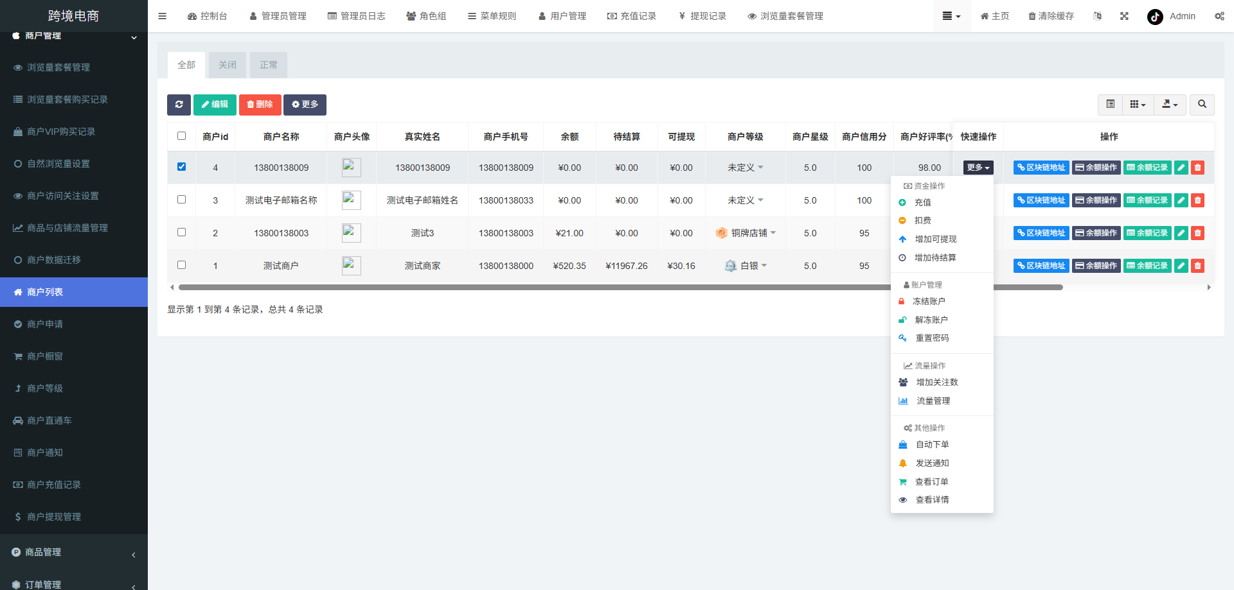This screenshot has width=1234, height=590.
Task: Toggle fullscreen mode icon
Action: pyautogui.click(x=1123, y=16)
